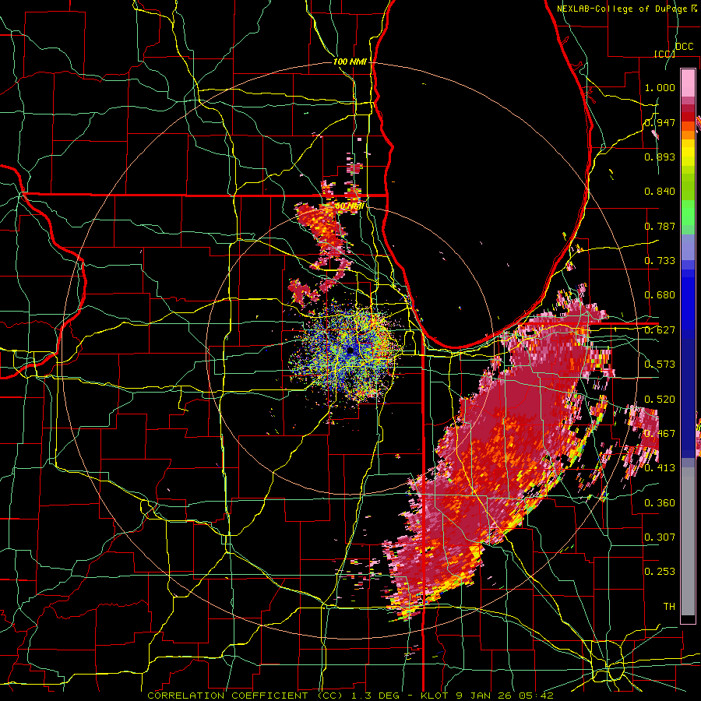Image resolution: width=701 pixels, height=701 pixels.
Task: Click the 0.253 scale value
Action: click(660, 572)
